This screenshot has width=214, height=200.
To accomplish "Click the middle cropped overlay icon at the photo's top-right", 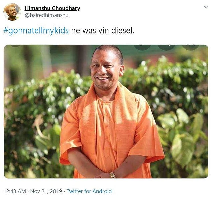I will point(167,47).
